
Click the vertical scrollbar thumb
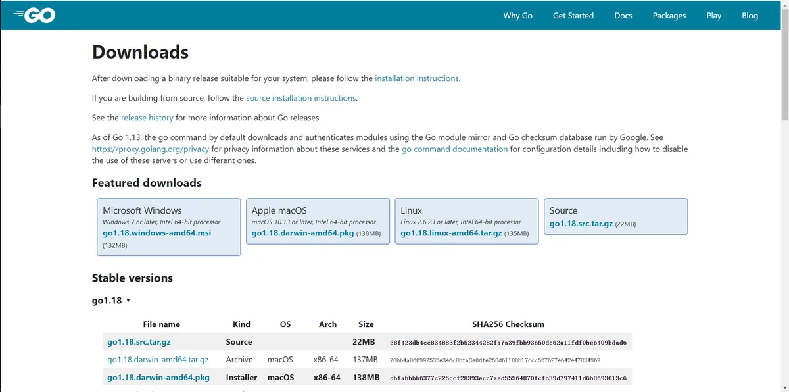coord(784,64)
